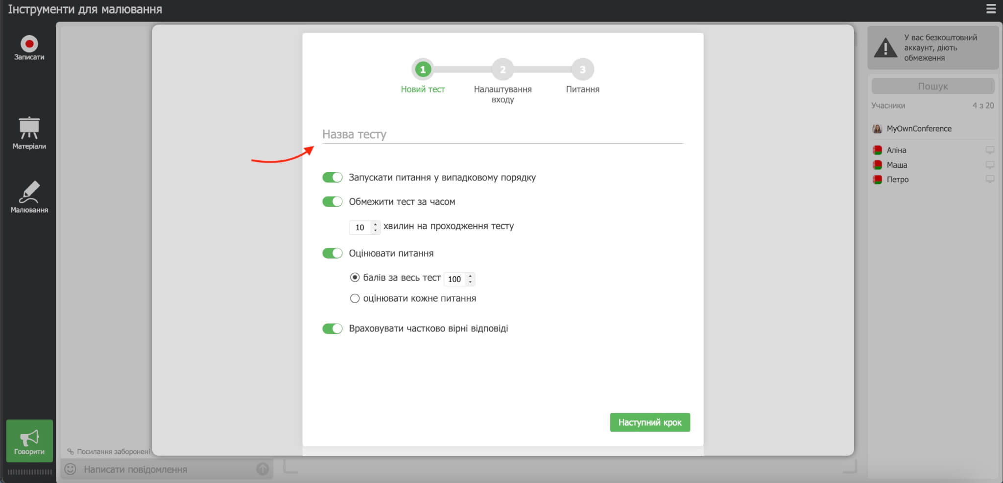The height and width of the screenshot is (483, 1003).
Task: Disable the Враховувати частково вірні відповіді toggle
Action: [333, 328]
